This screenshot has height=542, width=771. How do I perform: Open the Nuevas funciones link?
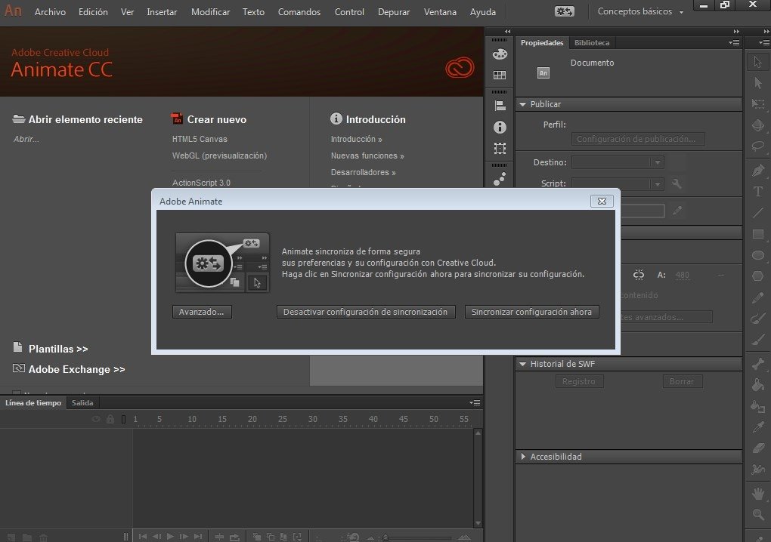pos(367,156)
